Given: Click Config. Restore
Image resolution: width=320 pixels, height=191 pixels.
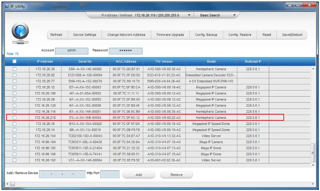Looking at the screenshot, I should (x=240, y=35).
